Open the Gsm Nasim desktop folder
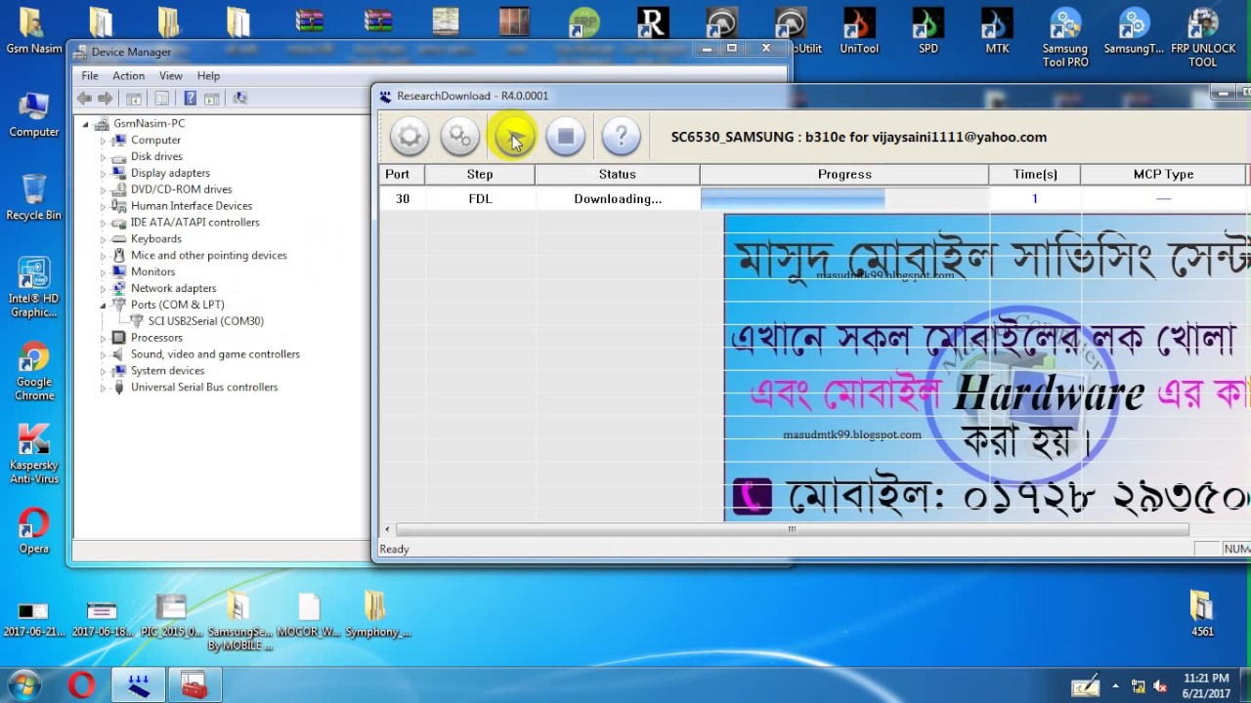 click(x=33, y=30)
